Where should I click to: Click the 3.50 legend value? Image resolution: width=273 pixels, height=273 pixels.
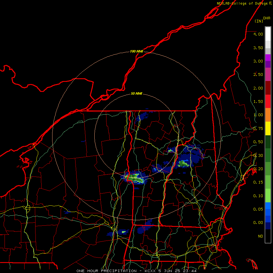[x=258, y=48]
